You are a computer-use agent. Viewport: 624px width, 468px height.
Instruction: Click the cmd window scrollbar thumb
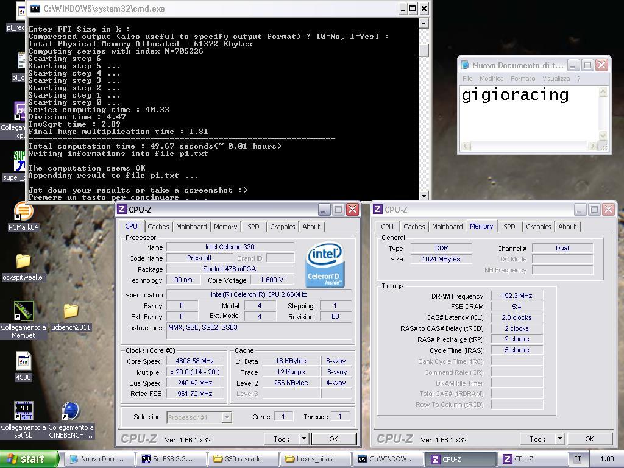[x=424, y=51]
